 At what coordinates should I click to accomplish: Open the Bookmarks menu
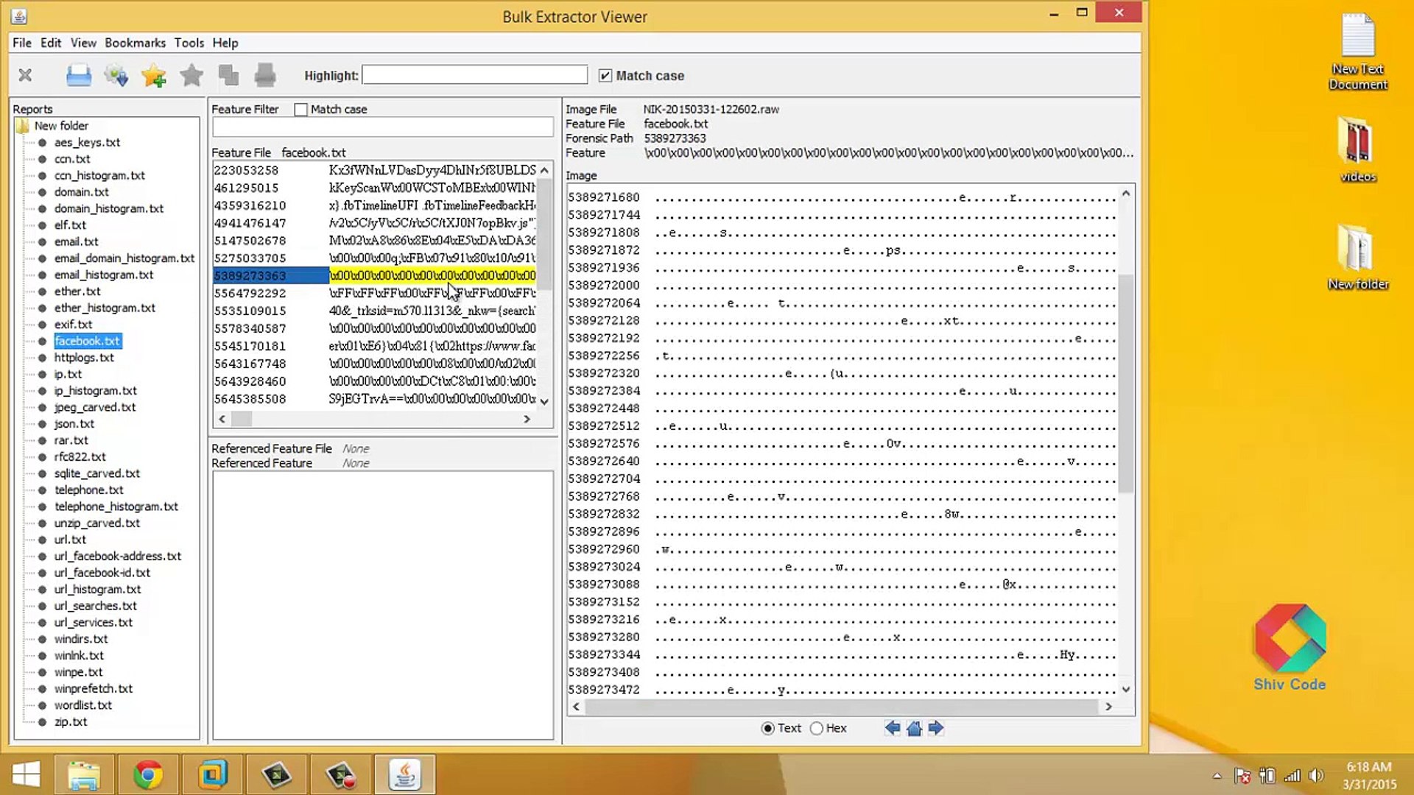(135, 43)
